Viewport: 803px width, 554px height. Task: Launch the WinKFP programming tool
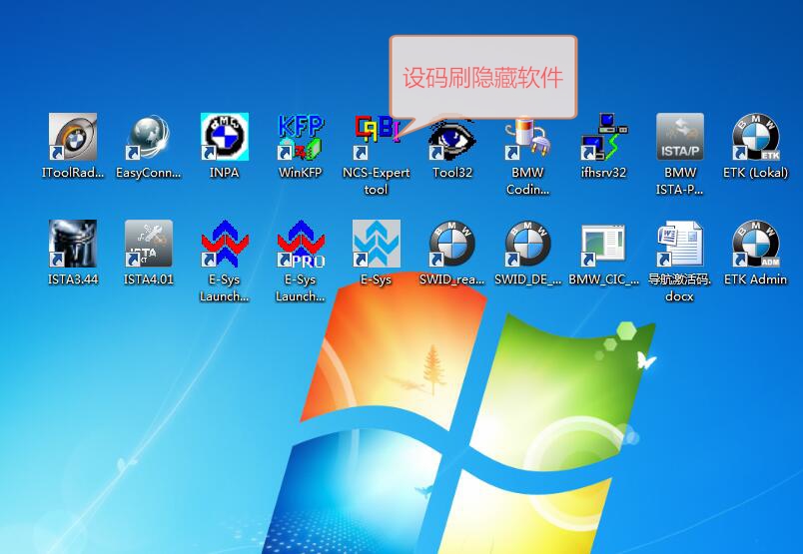301,138
